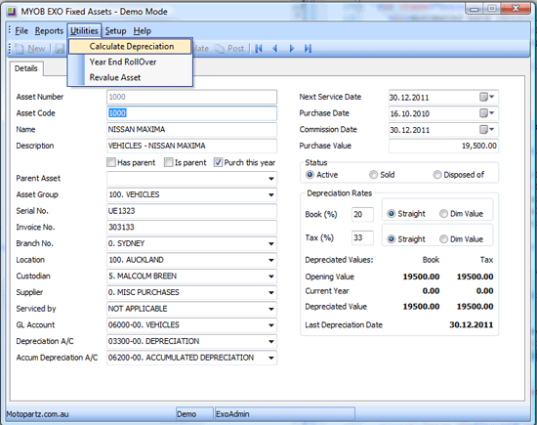The width and height of the screenshot is (537, 425).
Task: Select Calculate Depreciation menu entry
Action: tap(130, 46)
